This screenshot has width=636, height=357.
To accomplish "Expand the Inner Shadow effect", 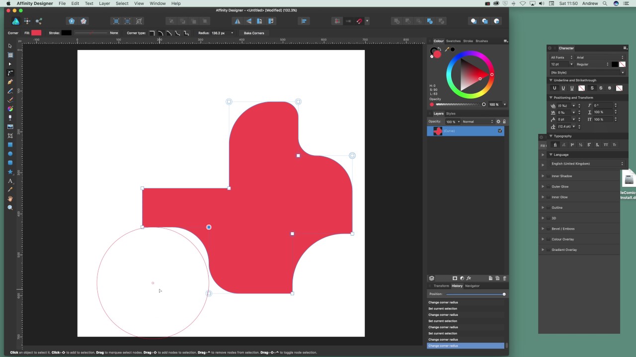I will [x=543, y=176].
